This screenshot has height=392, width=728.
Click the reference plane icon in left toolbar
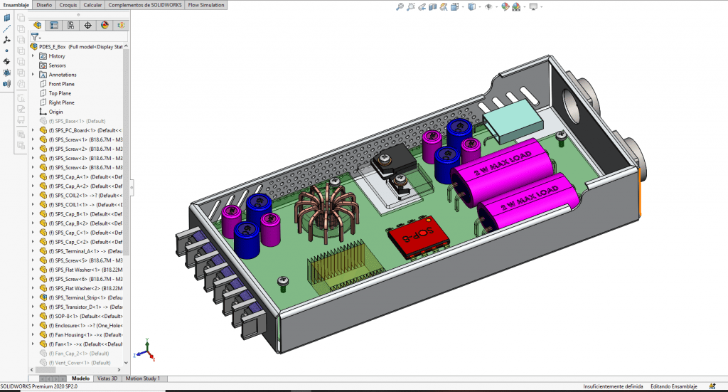click(x=6, y=18)
